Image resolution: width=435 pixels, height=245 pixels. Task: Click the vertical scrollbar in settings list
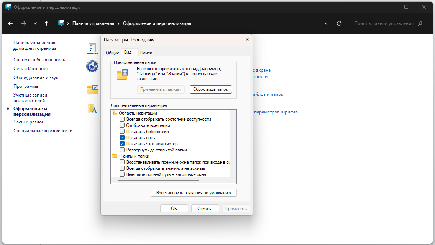[x=233, y=125]
